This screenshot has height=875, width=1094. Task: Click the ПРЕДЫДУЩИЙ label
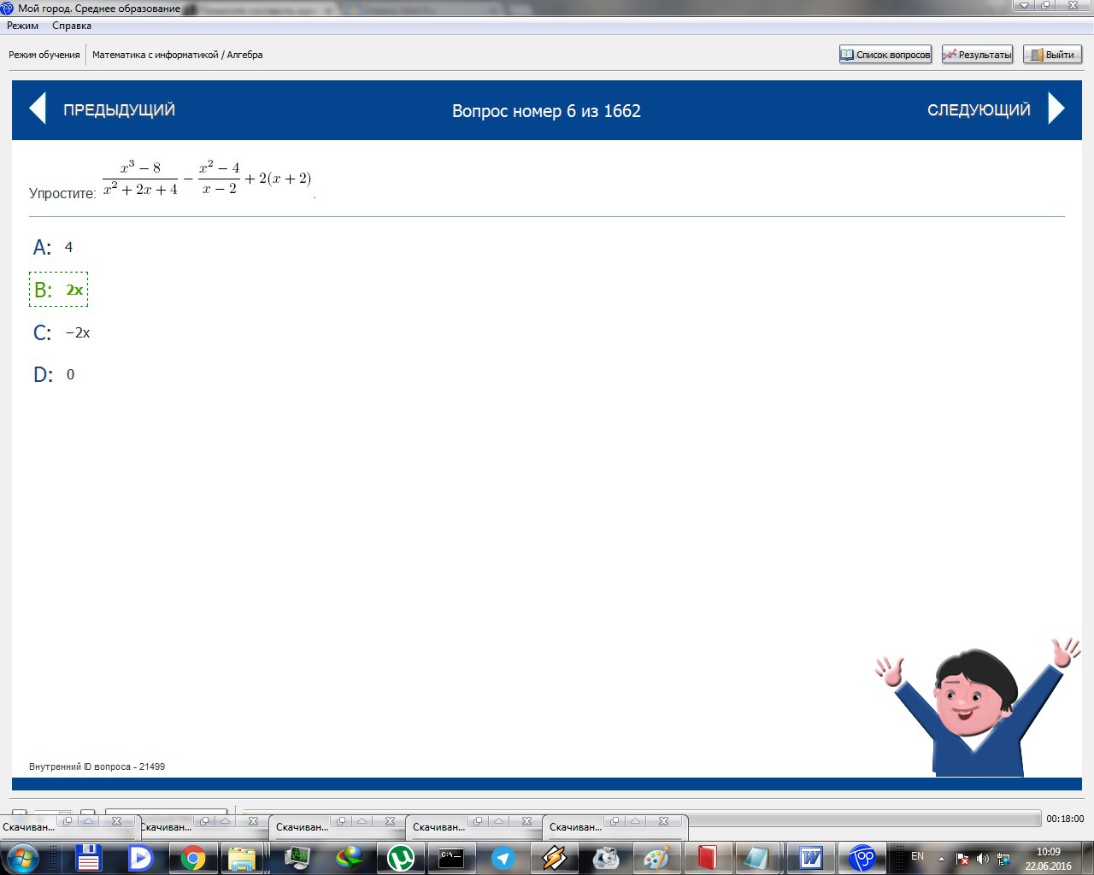click(x=119, y=109)
